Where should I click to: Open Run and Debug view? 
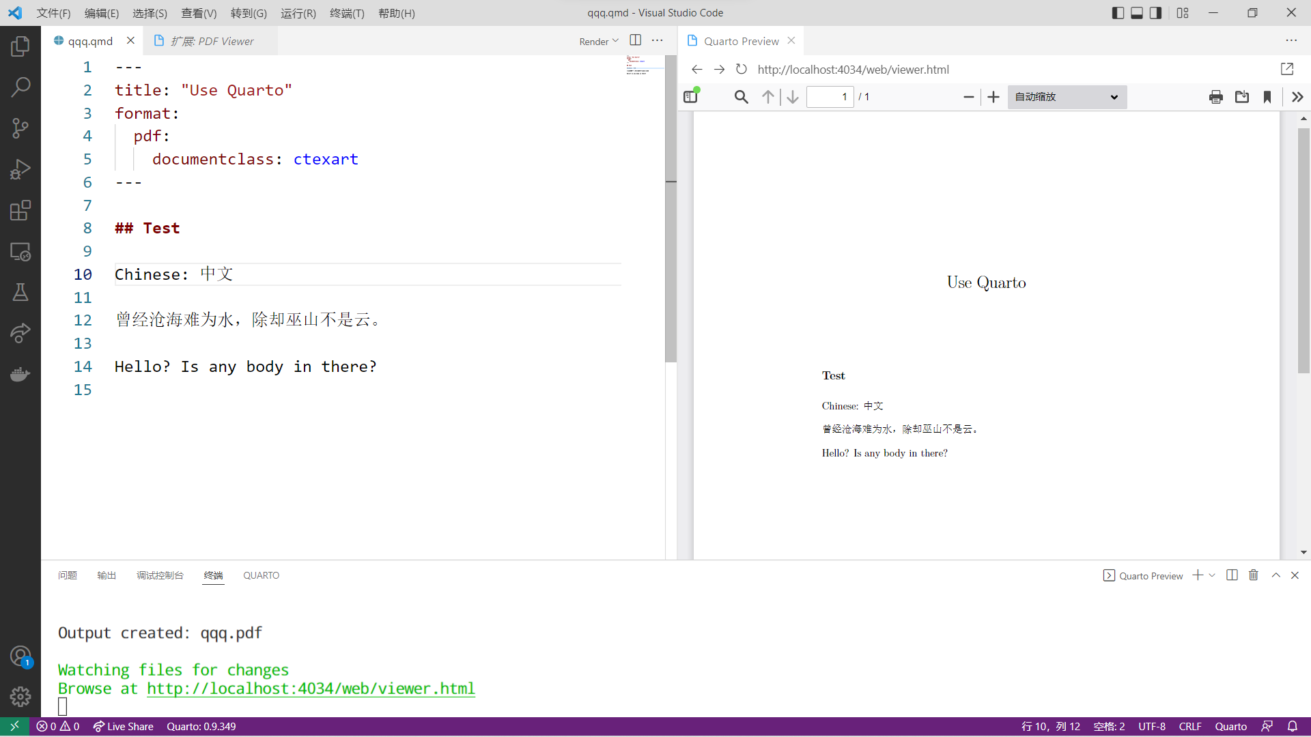pos(20,169)
